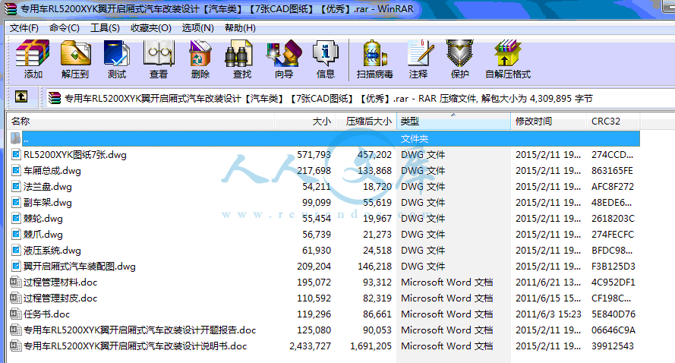Click the archive icon in address bar
Image resolution: width=675 pixels, height=363 pixels.
tap(55, 98)
